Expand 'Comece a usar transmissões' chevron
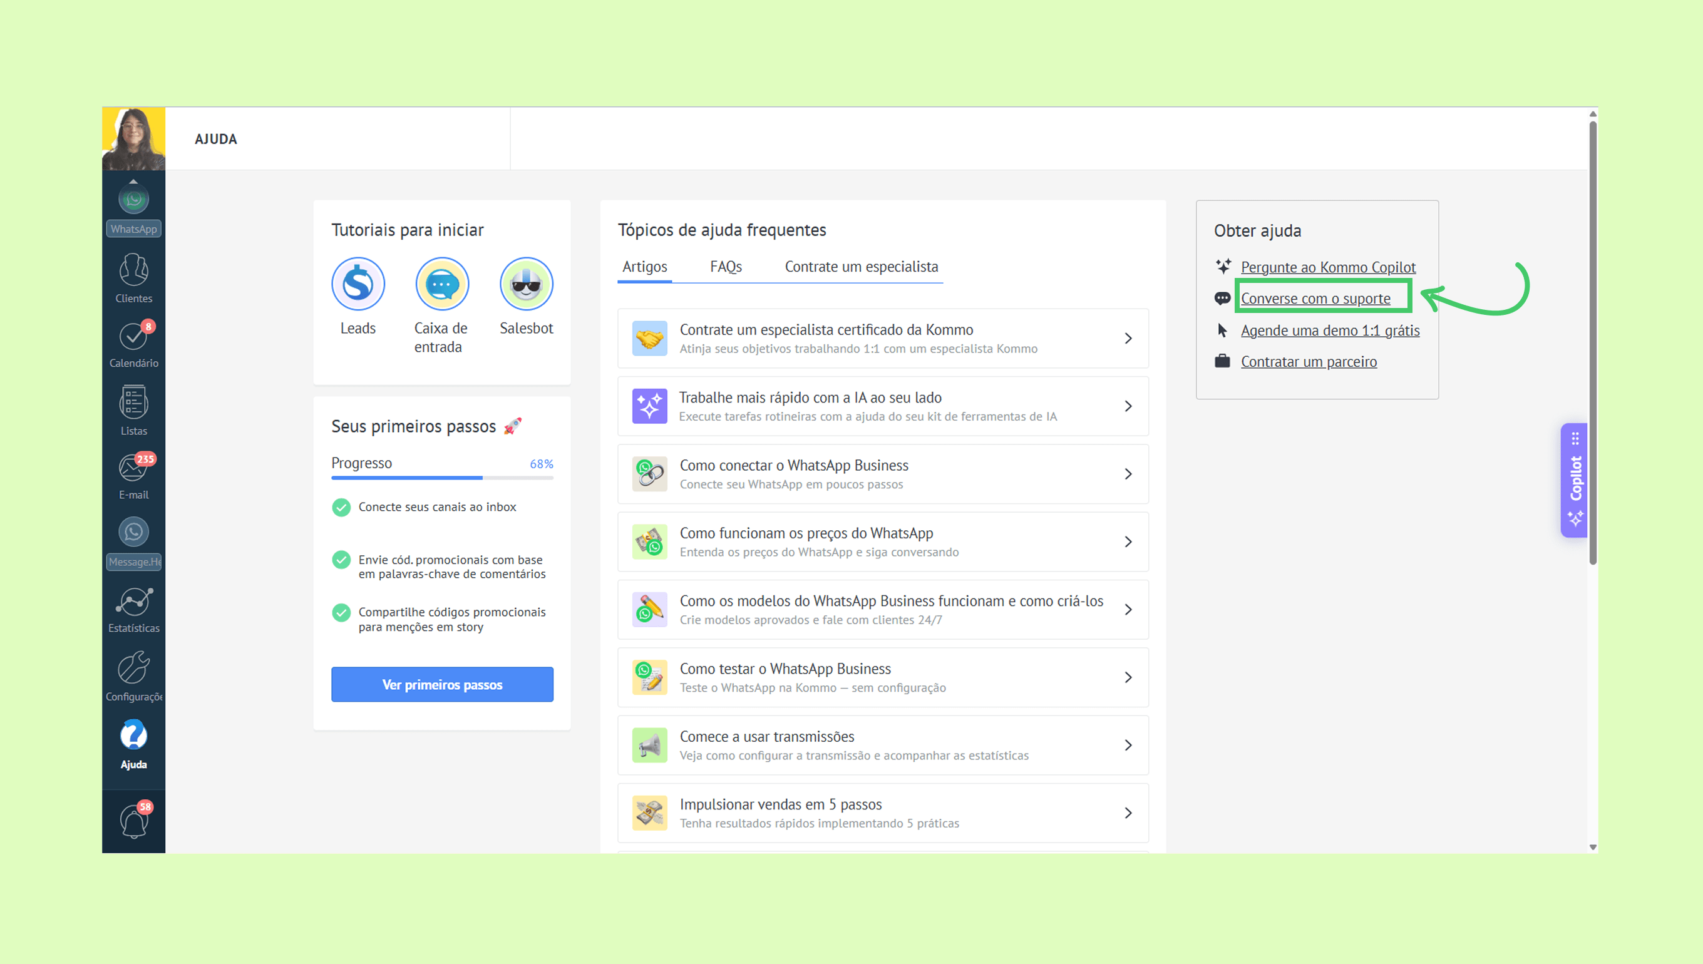This screenshot has height=964, width=1703. pyautogui.click(x=1128, y=745)
